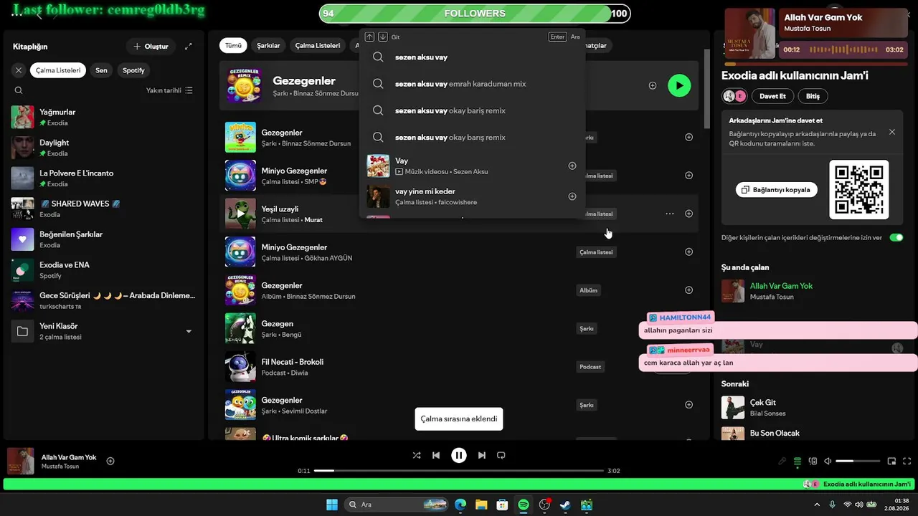This screenshot has width=918, height=516.
Task: Toggle shuffle in the player bar
Action: (x=417, y=455)
